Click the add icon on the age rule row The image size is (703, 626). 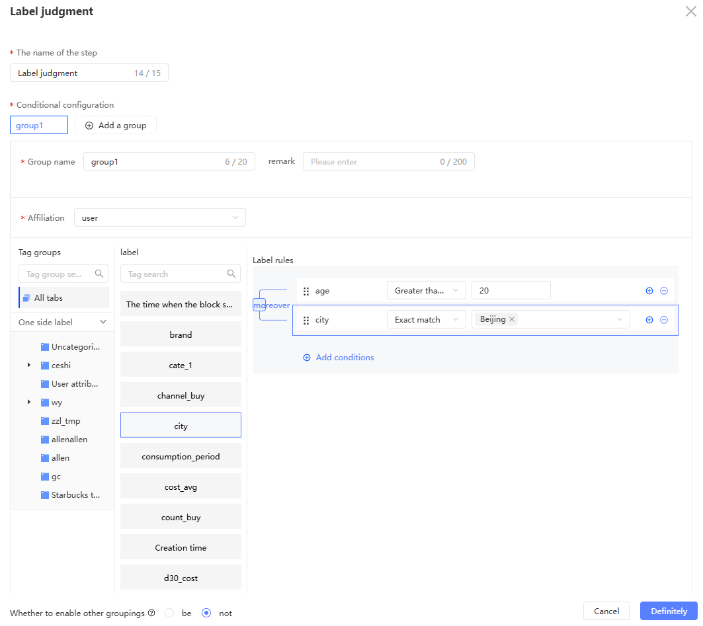tap(649, 291)
